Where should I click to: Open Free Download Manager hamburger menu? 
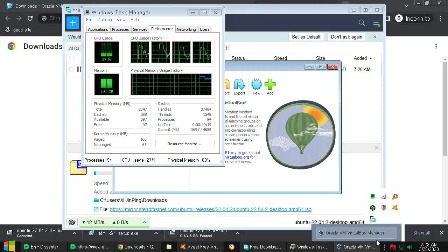point(376,23)
